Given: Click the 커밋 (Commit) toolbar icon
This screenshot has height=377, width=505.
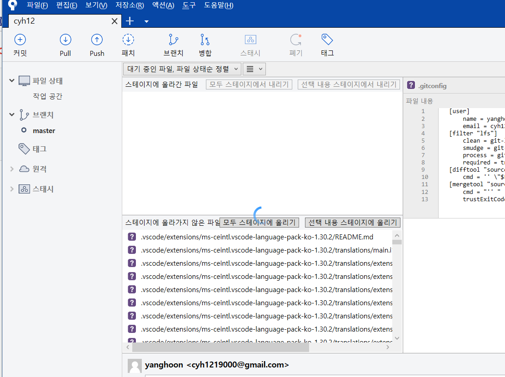Looking at the screenshot, I should (x=20, y=45).
